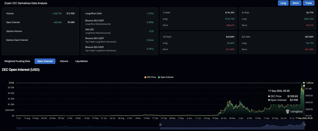Grab the right range slider handle
The image size is (318, 131).
[304, 125]
